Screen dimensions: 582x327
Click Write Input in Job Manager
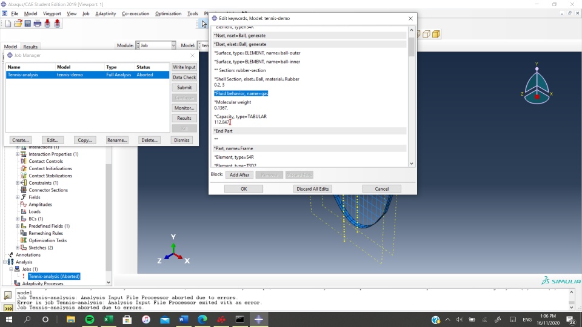coord(184,67)
